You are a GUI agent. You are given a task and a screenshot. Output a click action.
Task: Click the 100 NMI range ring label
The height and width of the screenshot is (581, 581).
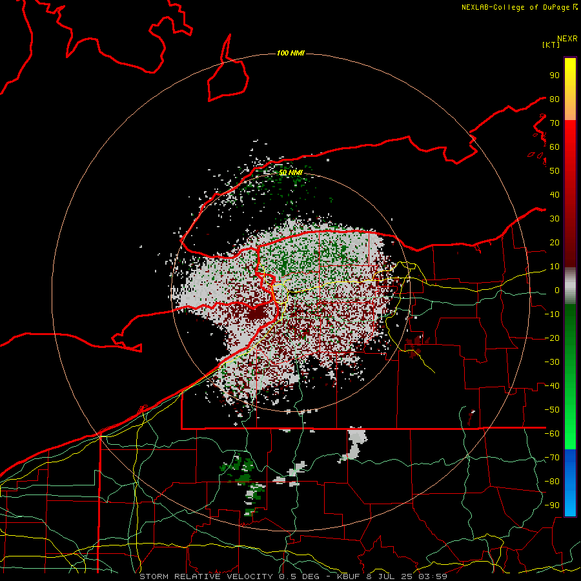tap(290, 54)
